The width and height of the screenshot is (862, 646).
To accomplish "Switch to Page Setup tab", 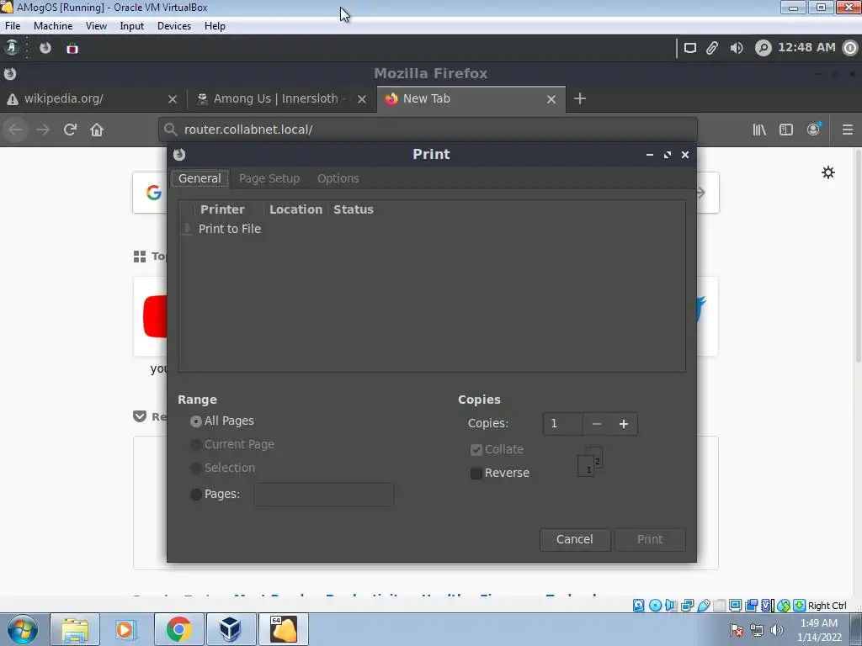I will pos(269,178).
